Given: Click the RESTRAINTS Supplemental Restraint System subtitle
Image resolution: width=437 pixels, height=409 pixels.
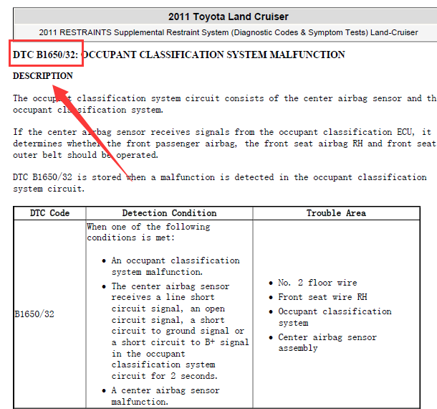Looking at the screenshot, I should tap(229, 32).
